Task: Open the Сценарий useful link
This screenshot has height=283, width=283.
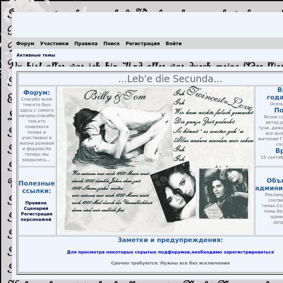Action: point(36,208)
